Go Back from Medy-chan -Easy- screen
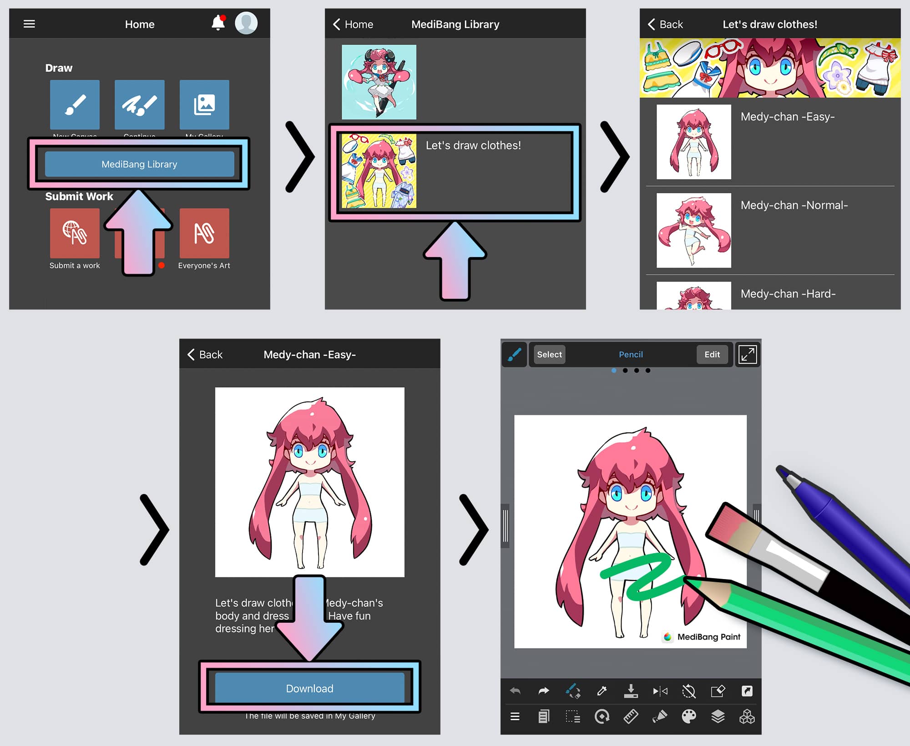This screenshot has height=746, width=910. pos(205,354)
